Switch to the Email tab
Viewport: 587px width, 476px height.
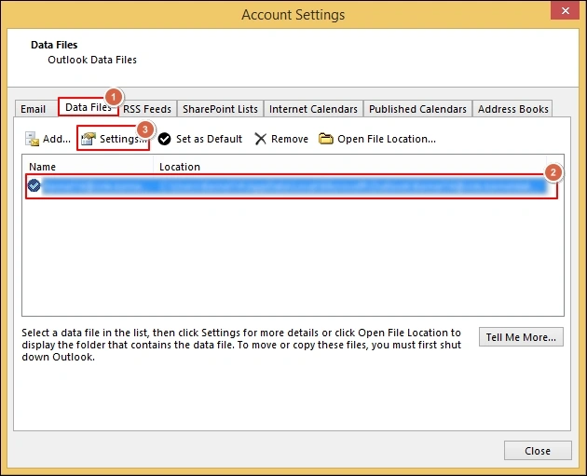click(x=33, y=109)
